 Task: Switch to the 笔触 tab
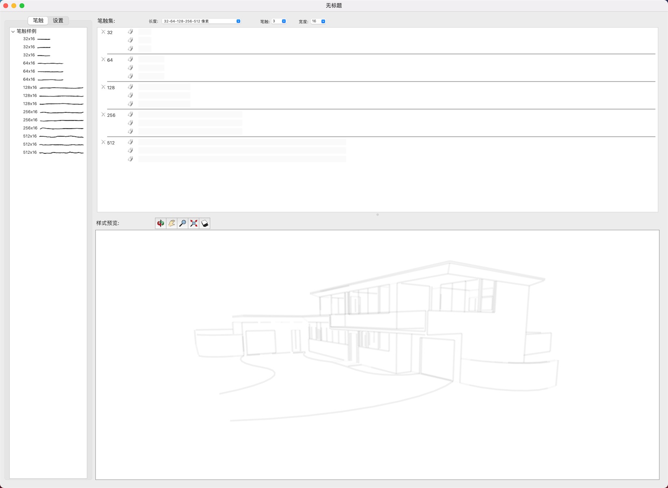pos(38,20)
